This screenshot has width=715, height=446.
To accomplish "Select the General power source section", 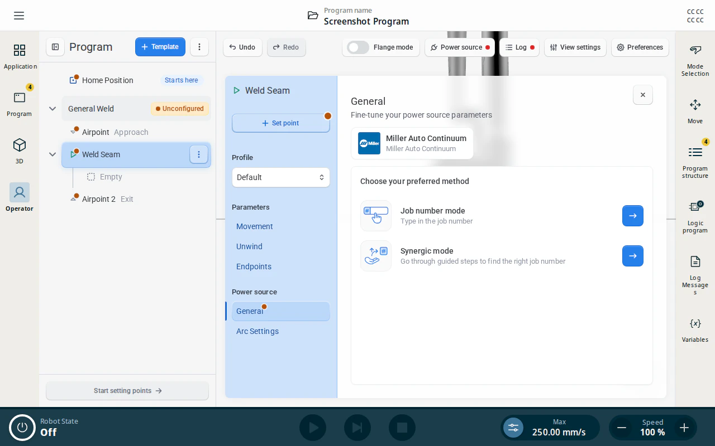I will pos(280,311).
